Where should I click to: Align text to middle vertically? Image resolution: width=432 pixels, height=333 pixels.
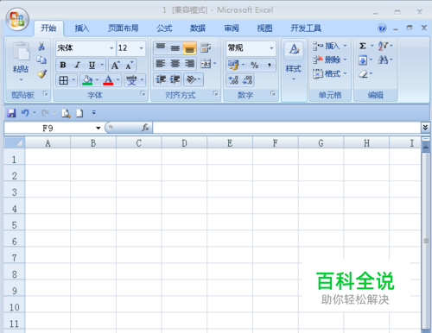coord(175,47)
